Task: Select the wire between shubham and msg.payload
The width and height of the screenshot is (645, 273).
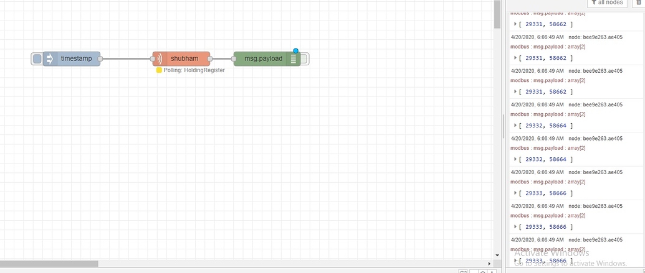Action: point(222,58)
